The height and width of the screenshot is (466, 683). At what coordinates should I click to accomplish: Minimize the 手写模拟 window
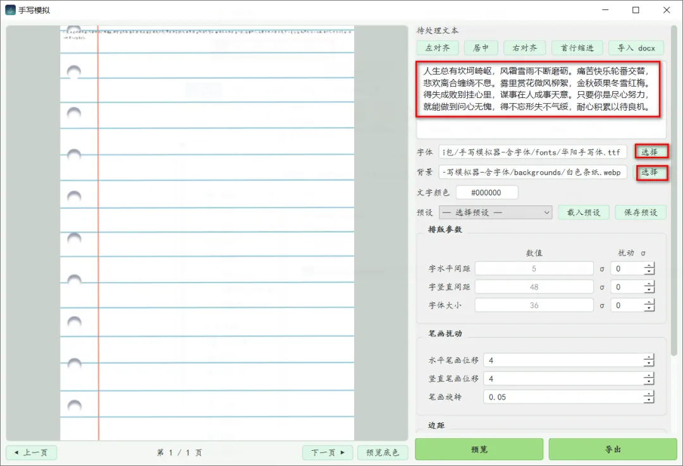point(605,10)
